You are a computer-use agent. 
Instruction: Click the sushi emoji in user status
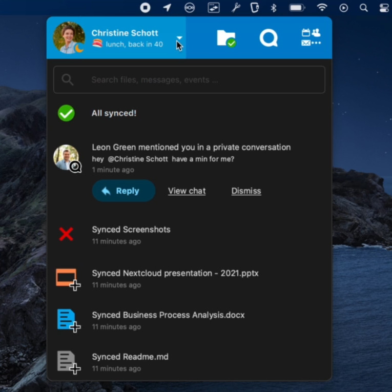click(x=97, y=44)
